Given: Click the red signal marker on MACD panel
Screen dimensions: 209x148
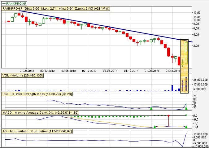Looking at the screenshot, I should [168, 116].
